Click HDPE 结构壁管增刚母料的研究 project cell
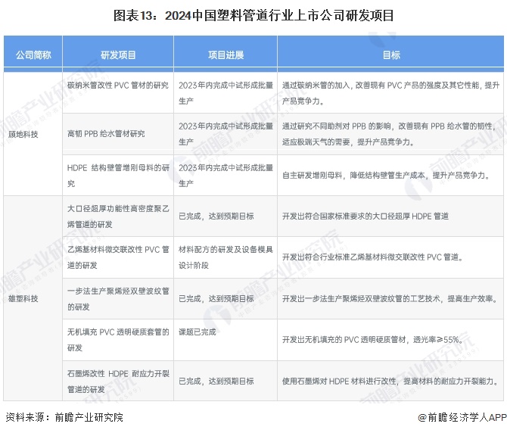The image size is (507, 433). [118, 176]
